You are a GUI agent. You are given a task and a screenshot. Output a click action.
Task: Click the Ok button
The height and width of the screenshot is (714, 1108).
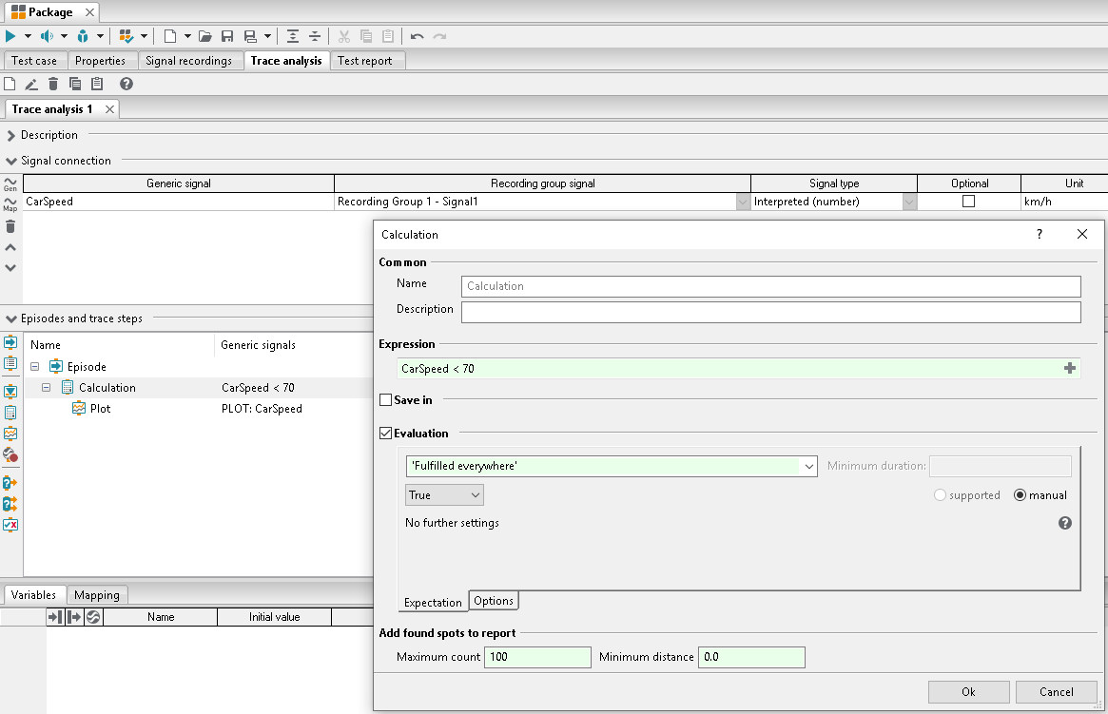coord(968,692)
